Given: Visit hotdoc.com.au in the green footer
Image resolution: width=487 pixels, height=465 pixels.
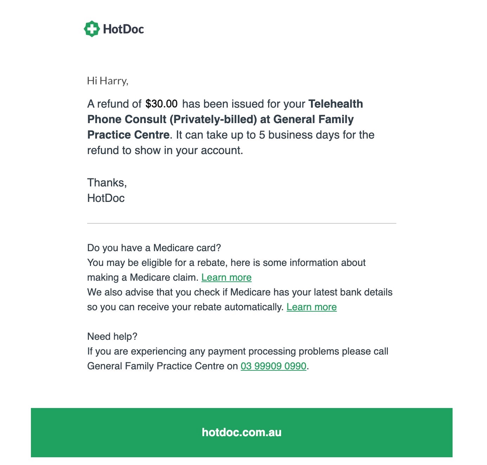Looking at the screenshot, I should (242, 432).
